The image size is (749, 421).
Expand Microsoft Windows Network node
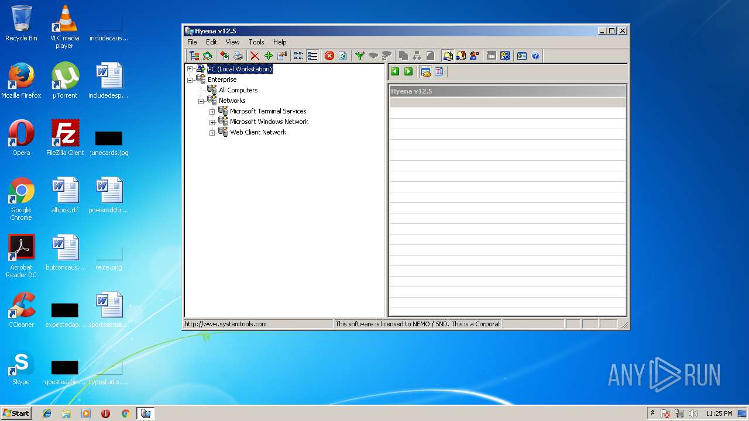pos(212,122)
